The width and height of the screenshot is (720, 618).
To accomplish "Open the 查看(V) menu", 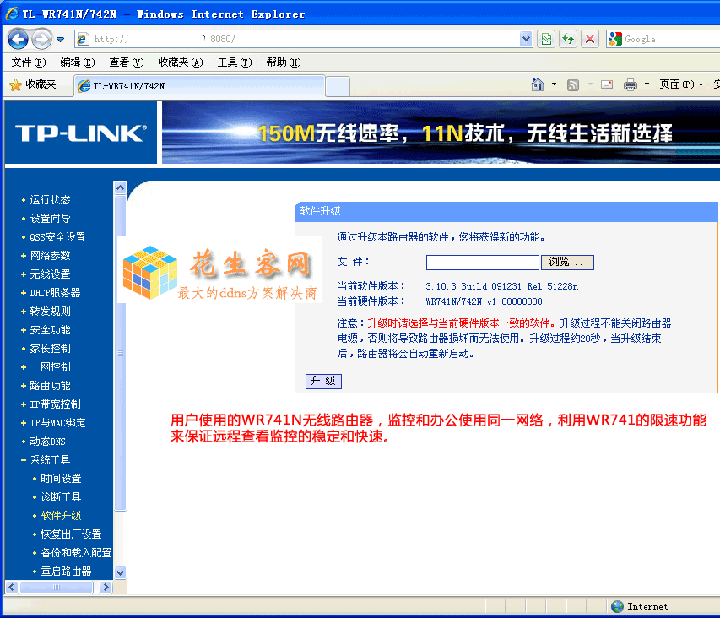I will pyautogui.click(x=127, y=62).
